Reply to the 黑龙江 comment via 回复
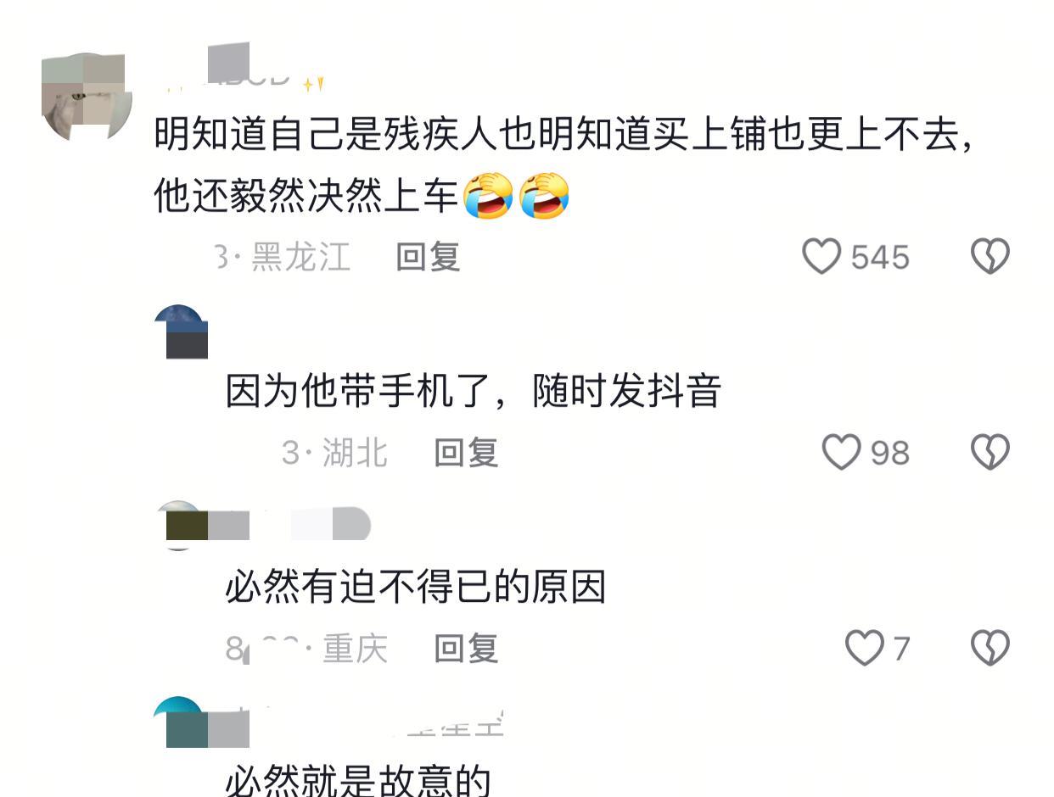This screenshot has width=1054, height=797. click(x=428, y=256)
